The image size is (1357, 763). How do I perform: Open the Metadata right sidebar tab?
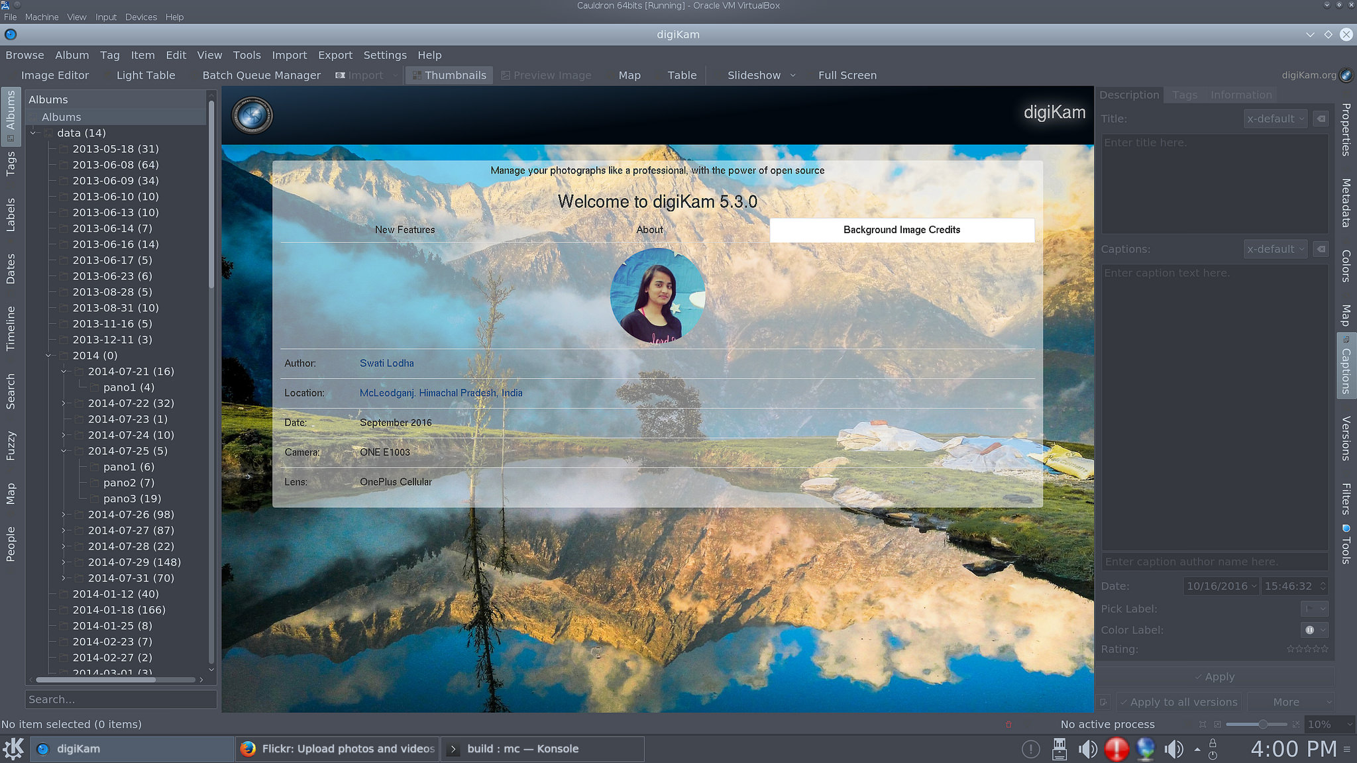(x=1346, y=203)
